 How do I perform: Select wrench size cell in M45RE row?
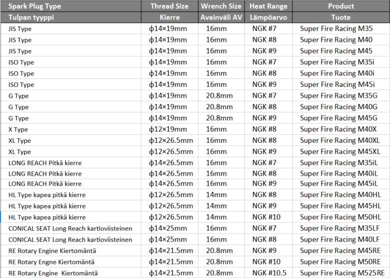(221, 251)
